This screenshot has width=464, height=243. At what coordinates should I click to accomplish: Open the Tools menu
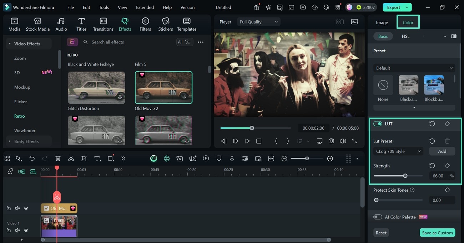point(104,7)
